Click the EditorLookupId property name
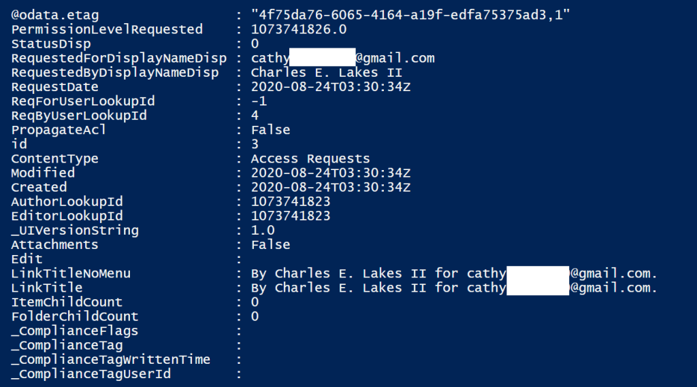Screen dimensions: 697x387 click(67, 216)
